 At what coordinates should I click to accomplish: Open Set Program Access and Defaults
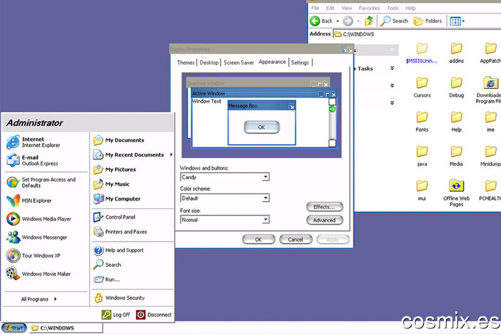[x=41, y=182]
